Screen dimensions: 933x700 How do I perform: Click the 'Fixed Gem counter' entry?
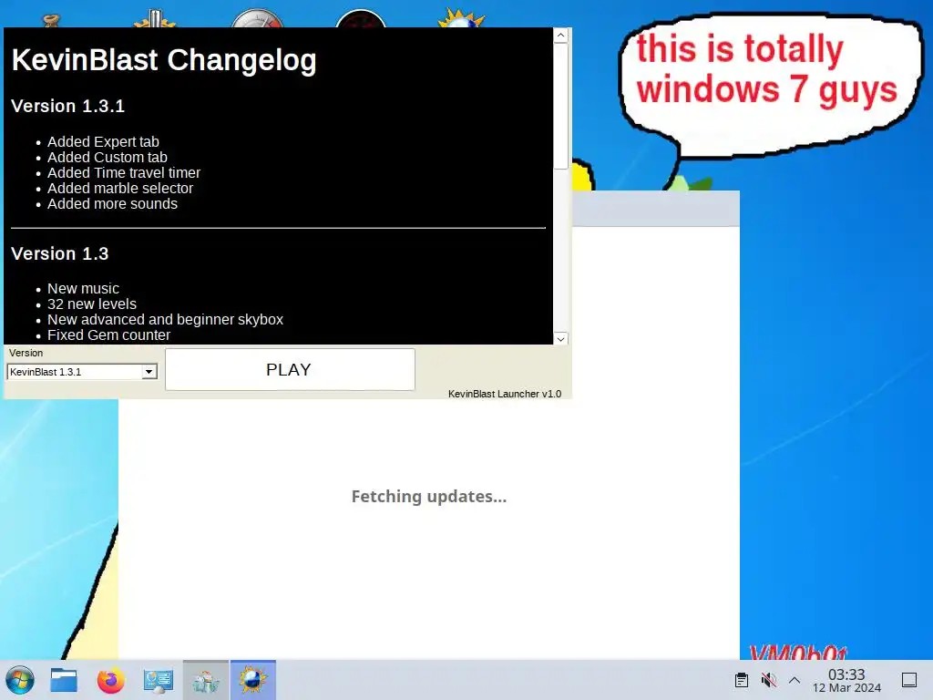point(109,335)
